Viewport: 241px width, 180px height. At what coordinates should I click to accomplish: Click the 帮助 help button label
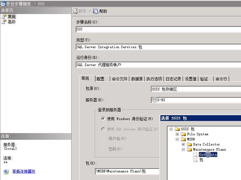click(x=103, y=11)
